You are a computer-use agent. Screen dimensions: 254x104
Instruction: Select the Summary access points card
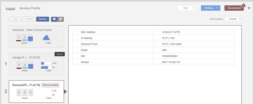tap(37, 36)
